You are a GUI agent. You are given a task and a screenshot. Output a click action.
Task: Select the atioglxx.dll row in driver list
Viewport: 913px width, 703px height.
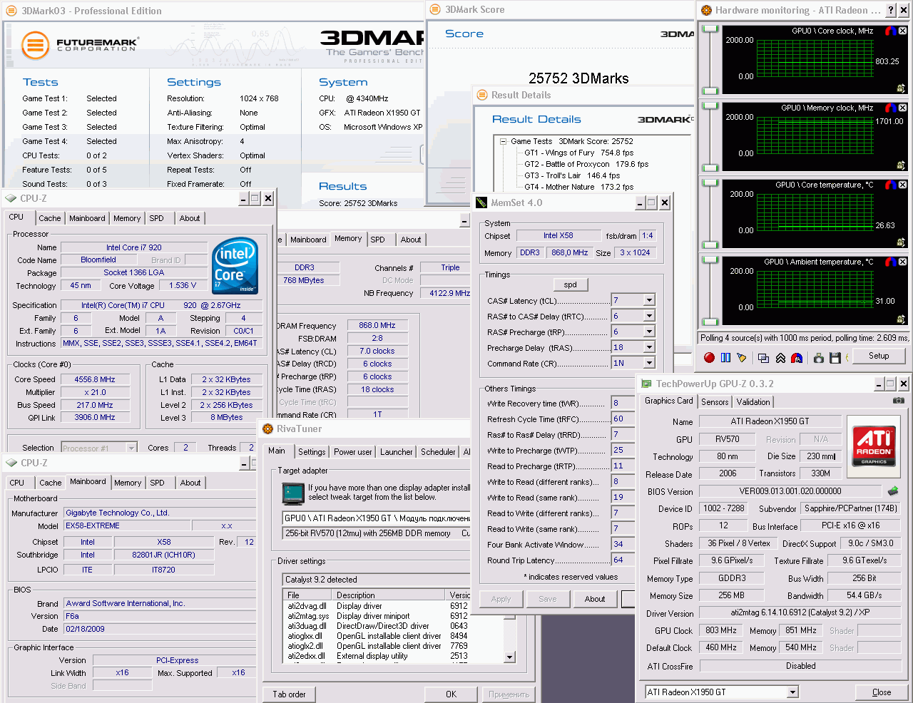pyautogui.click(x=378, y=636)
